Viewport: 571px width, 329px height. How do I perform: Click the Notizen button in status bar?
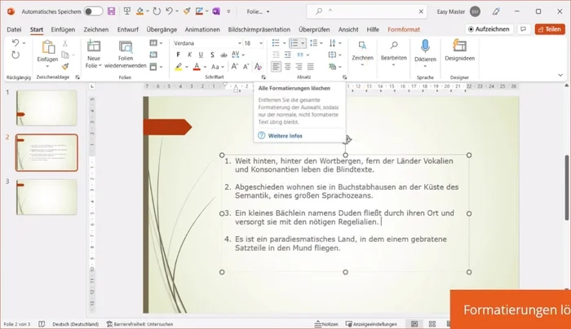pos(326,324)
